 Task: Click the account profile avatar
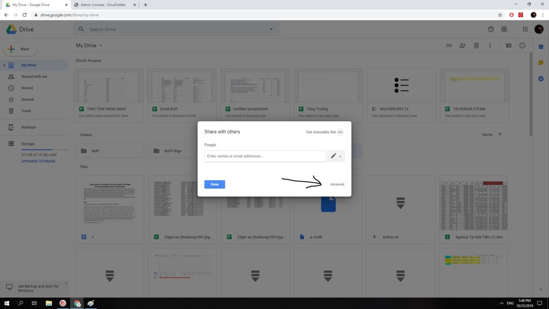[x=539, y=30]
